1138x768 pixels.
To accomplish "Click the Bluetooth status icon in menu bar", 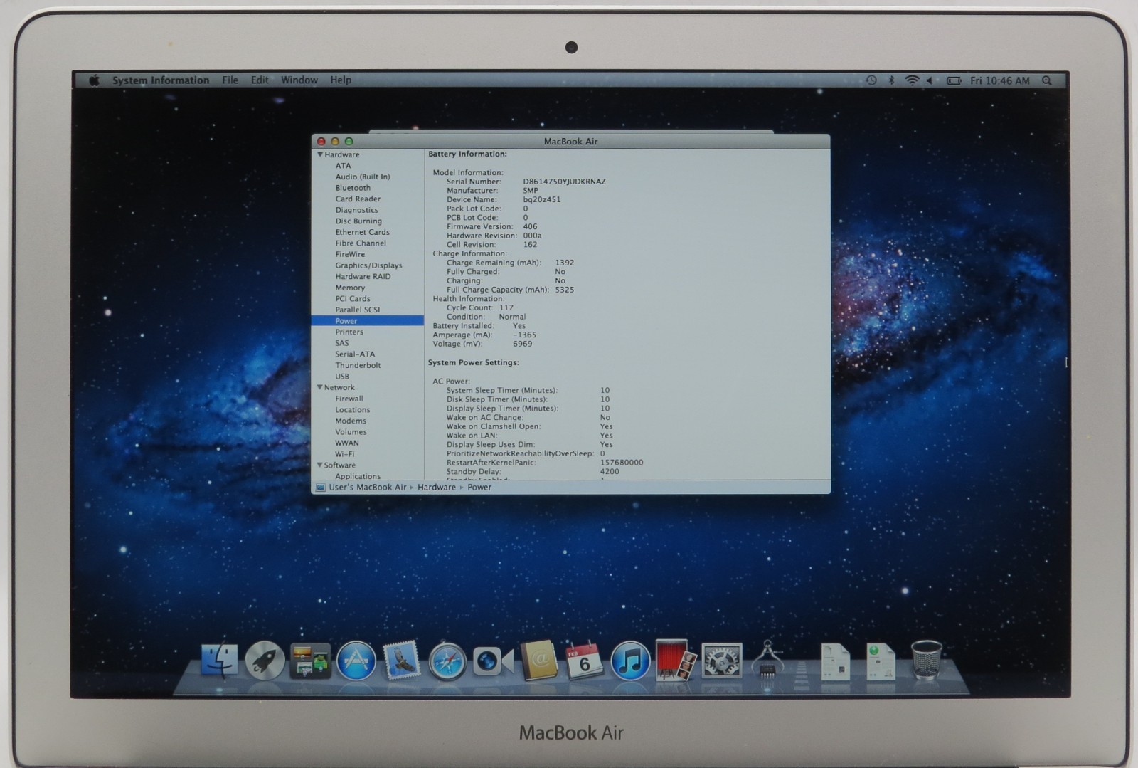I will pos(891,80).
